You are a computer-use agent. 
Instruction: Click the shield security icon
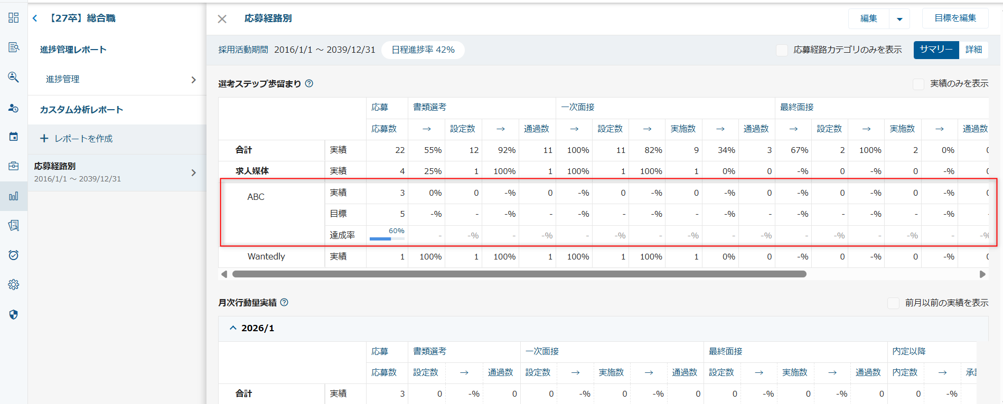(x=14, y=315)
